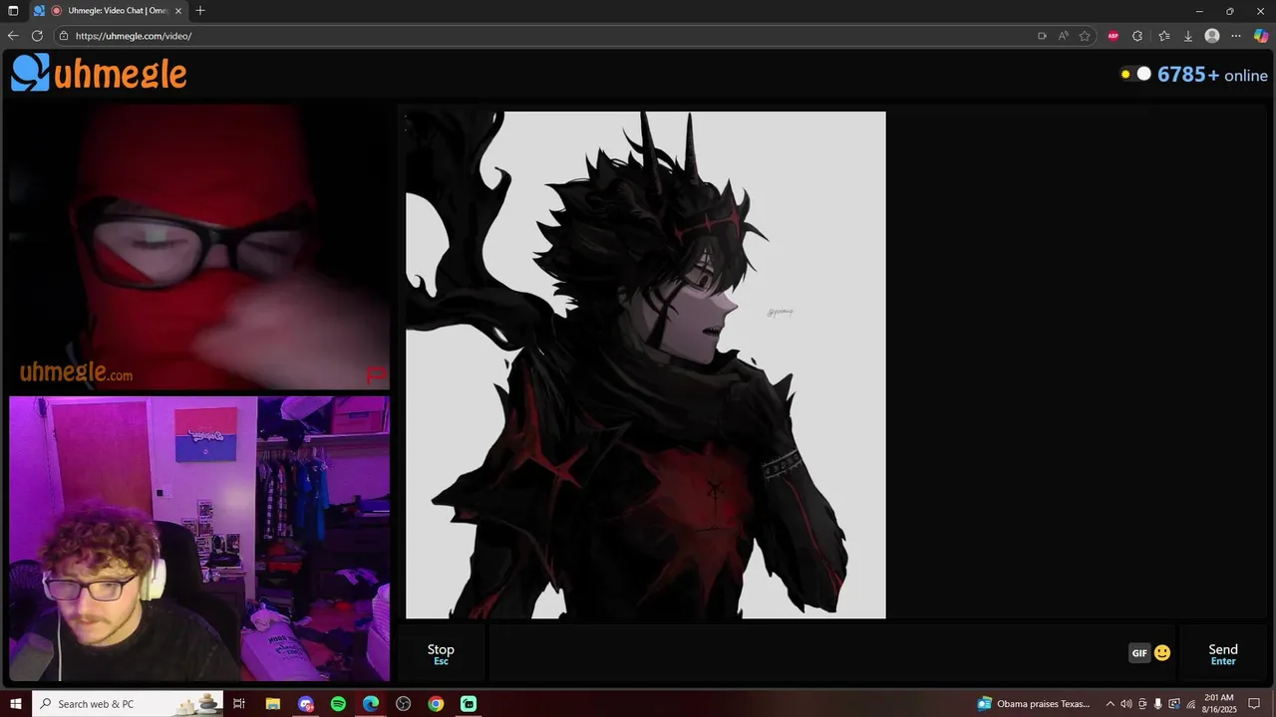The width and height of the screenshot is (1276, 717).
Task: Click the microphone tray icon
Action: 1158,704
